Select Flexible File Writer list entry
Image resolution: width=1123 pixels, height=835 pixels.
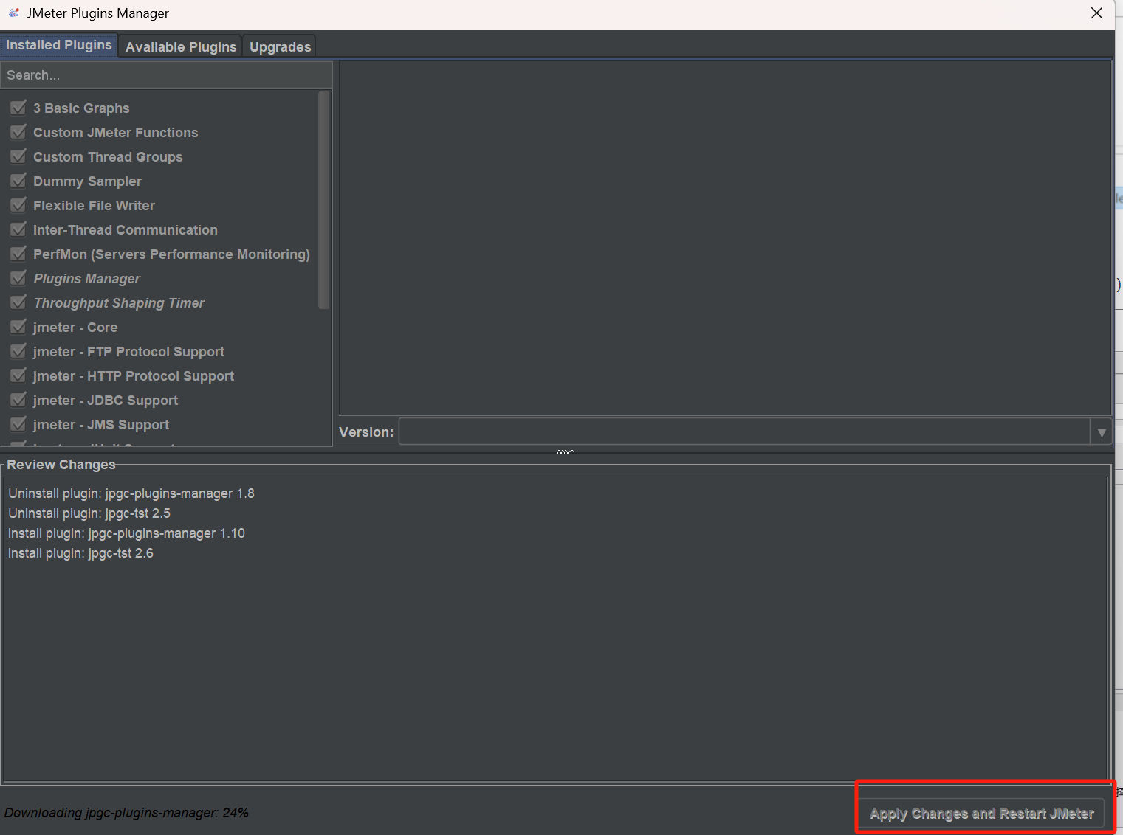coord(94,206)
